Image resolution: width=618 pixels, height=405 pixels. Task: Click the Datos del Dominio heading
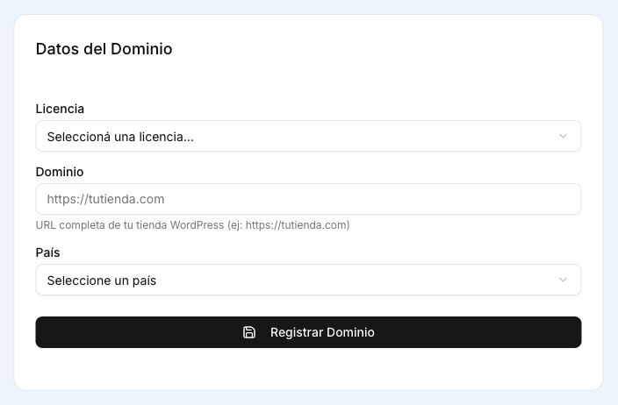[x=104, y=49]
